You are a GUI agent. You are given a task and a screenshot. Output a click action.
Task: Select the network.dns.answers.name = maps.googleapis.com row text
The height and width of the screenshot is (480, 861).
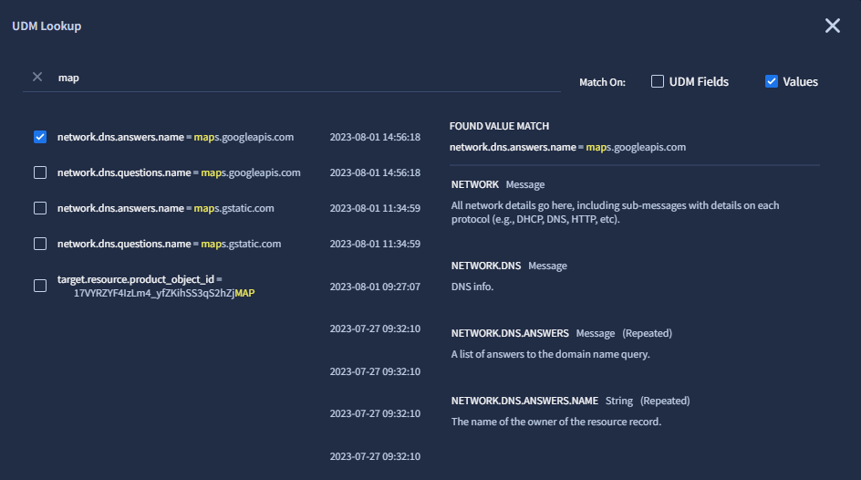(175, 137)
